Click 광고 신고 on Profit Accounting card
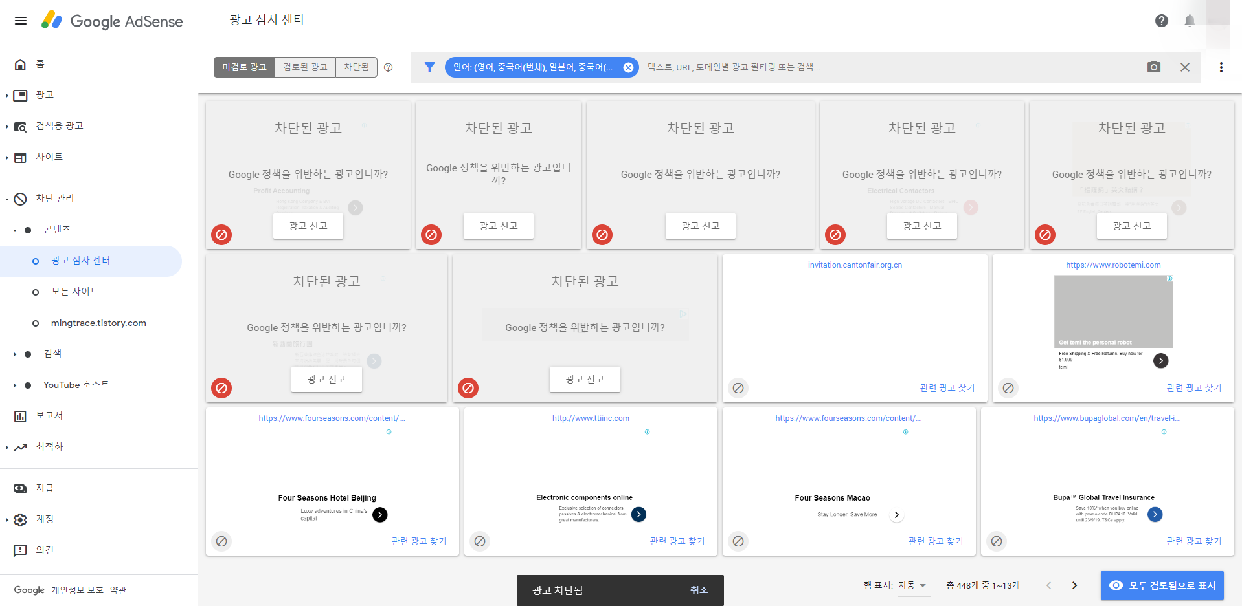This screenshot has width=1242, height=606. [x=308, y=226]
